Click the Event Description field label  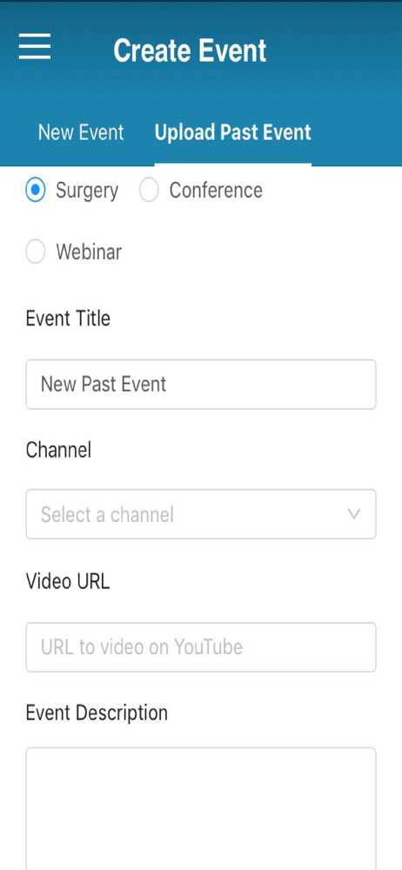tap(97, 713)
